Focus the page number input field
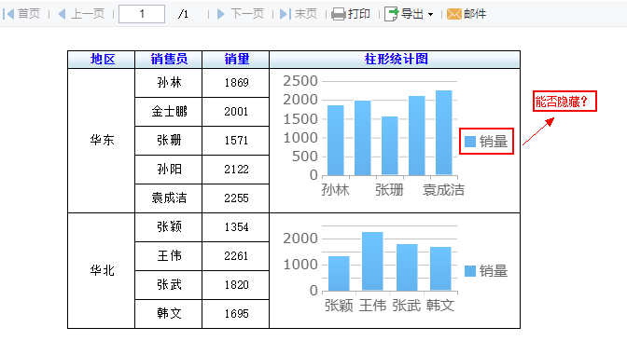627x341 pixels. pos(142,14)
